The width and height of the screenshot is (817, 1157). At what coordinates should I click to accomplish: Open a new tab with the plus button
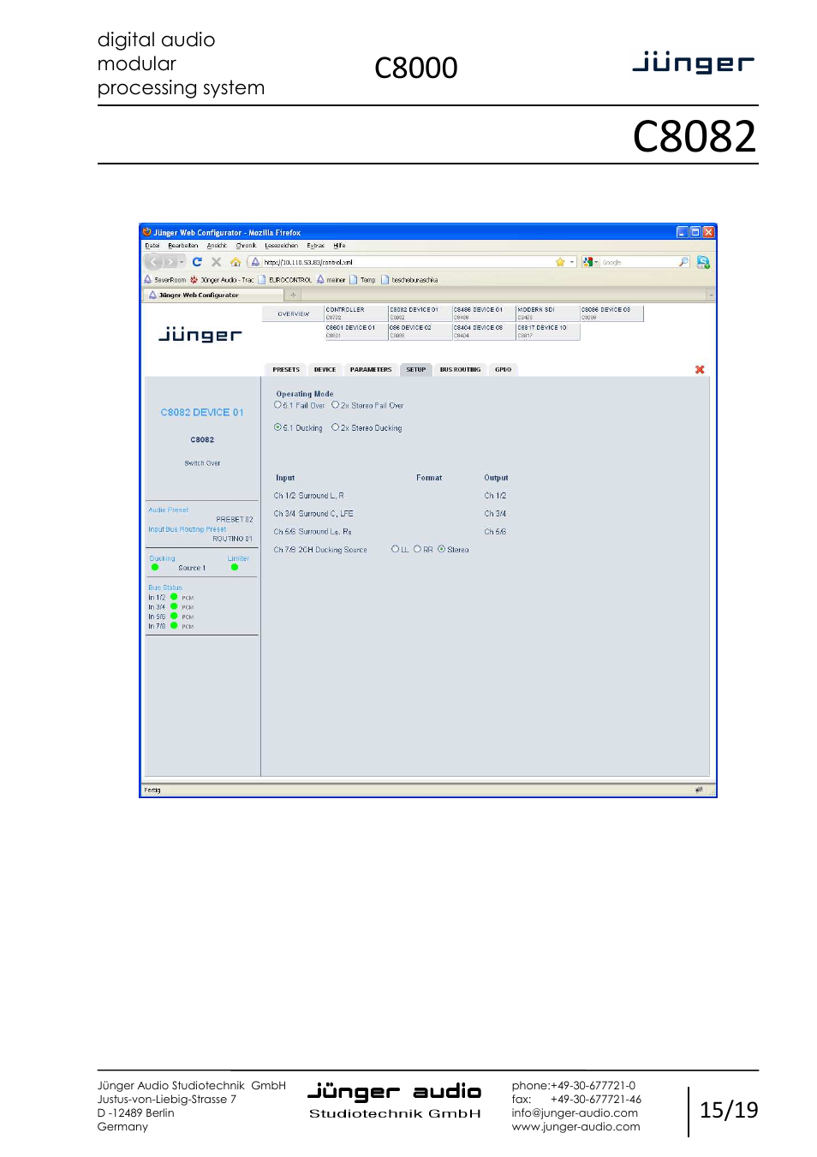(x=293, y=295)
